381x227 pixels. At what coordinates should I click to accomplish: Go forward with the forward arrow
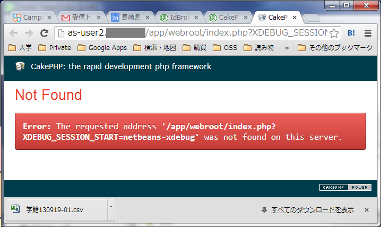pos(29,33)
